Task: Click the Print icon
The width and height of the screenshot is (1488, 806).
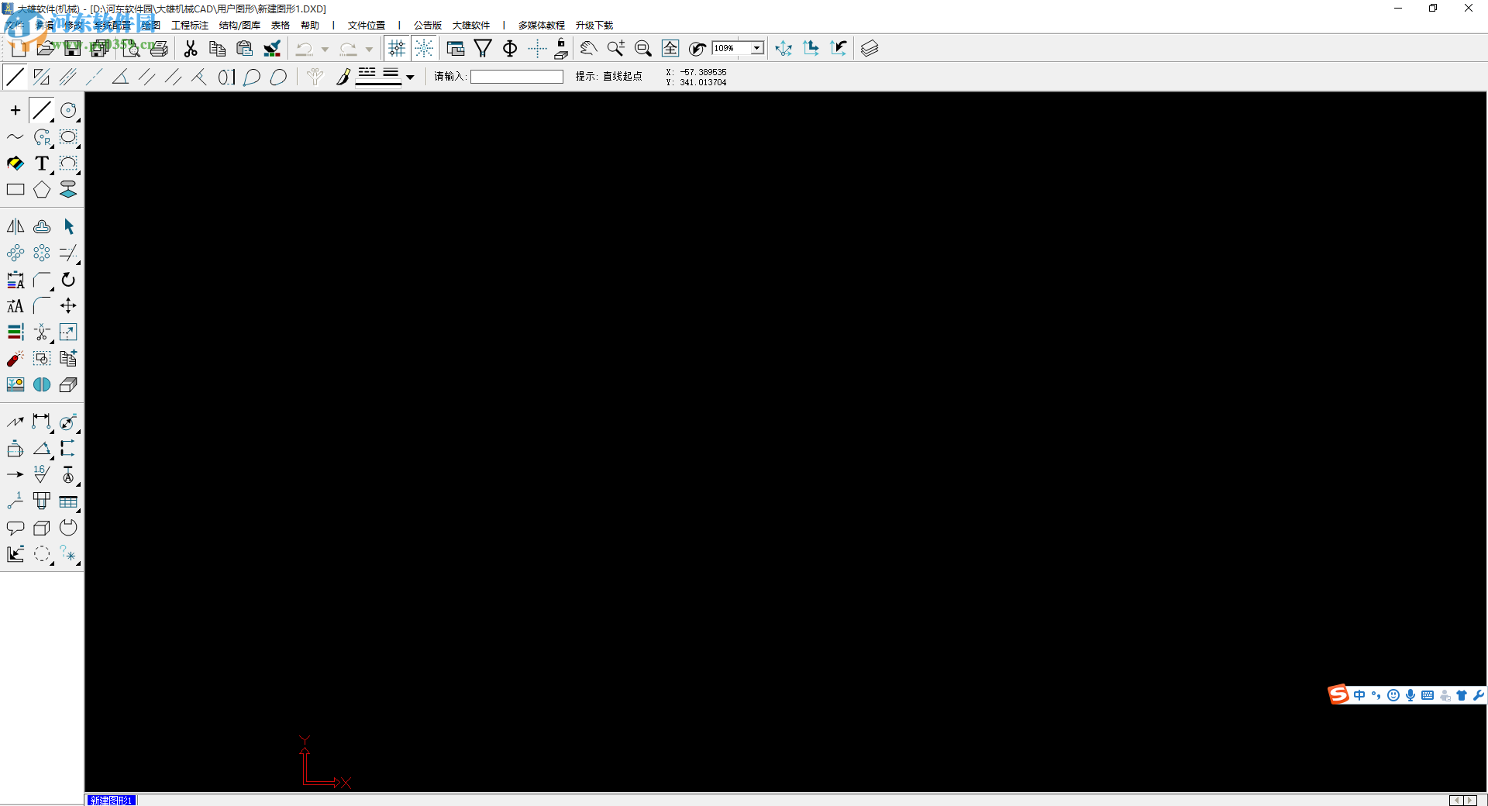Action: (159, 48)
